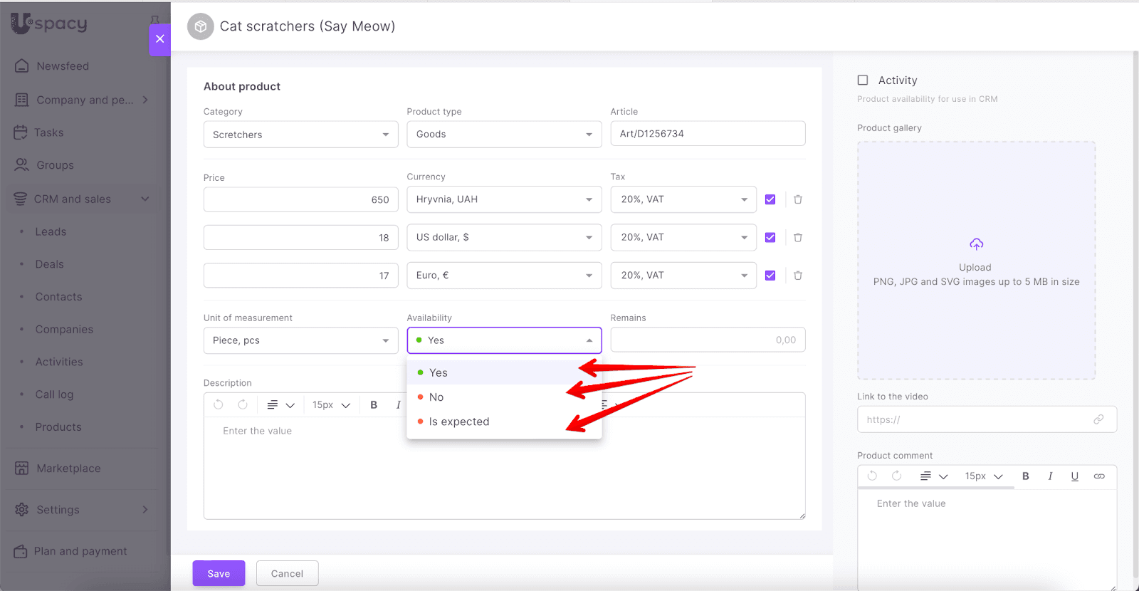Image resolution: width=1139 pixels, height=591 pixels.
Task: Select 'No' availability option
Action: 436,397
